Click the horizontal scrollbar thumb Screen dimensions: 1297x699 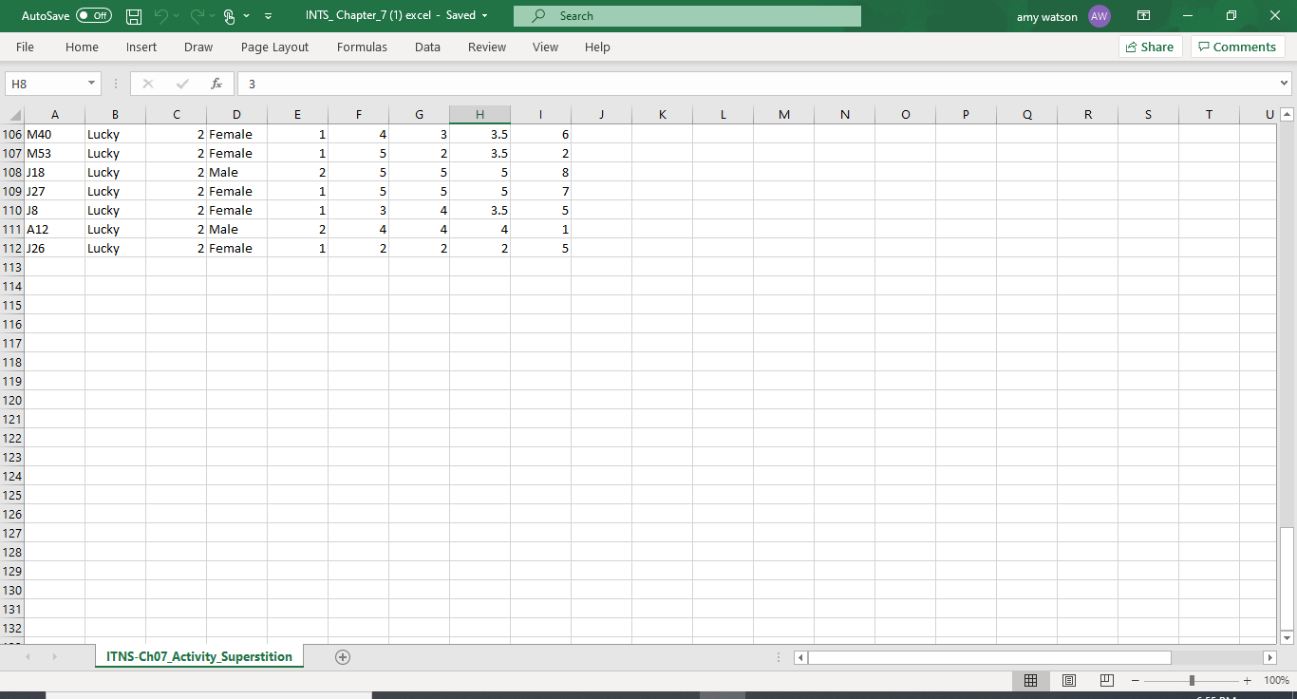click(989, 657)
